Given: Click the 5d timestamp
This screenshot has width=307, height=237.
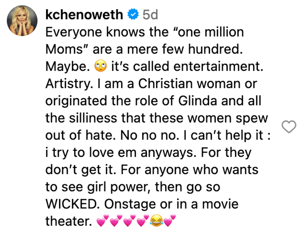Looking at the screenshot, I should tap(150, 15).
